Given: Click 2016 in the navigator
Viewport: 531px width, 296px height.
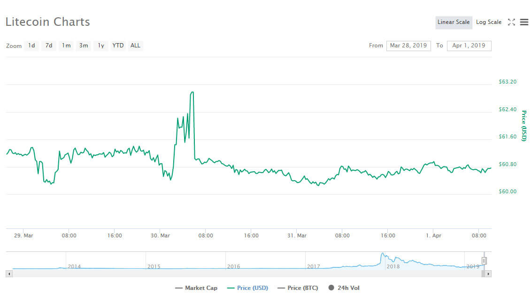Looking at the screenshot, I should coord(234,266).
